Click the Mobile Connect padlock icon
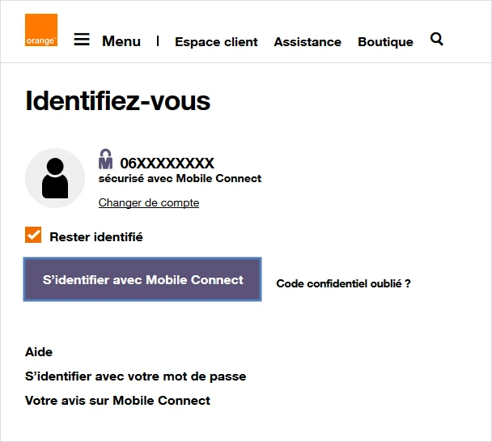 [106, 159]
